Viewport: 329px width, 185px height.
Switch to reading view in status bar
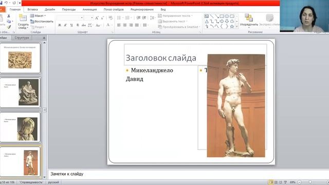point(281,182)
